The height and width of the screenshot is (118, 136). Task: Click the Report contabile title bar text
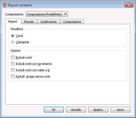(x=20, y=5)
